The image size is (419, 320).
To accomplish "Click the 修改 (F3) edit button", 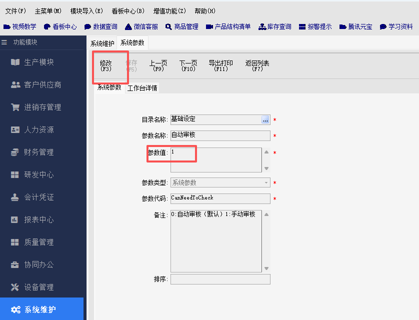I will [x=105, y=66].
